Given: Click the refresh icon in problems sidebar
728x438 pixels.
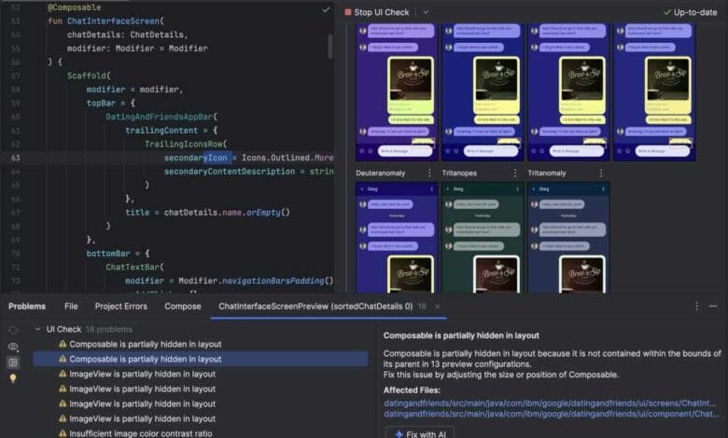Looking at the screenshot, I should pyautogui.click(x=13, y=331).
